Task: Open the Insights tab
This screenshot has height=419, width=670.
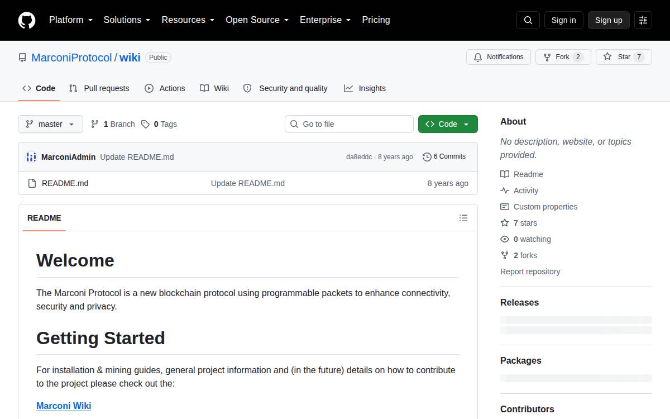Action: 365,88
